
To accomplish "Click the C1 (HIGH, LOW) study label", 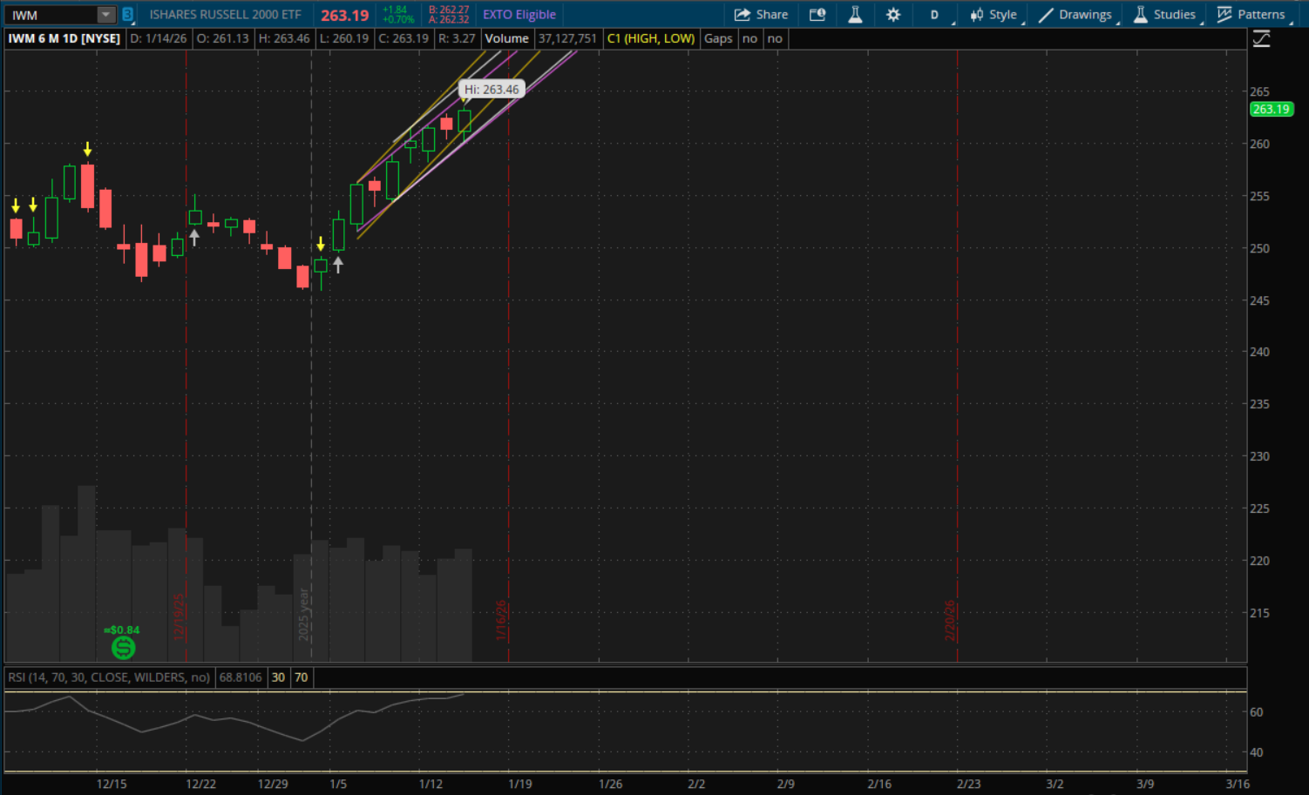I will (651, 38).
